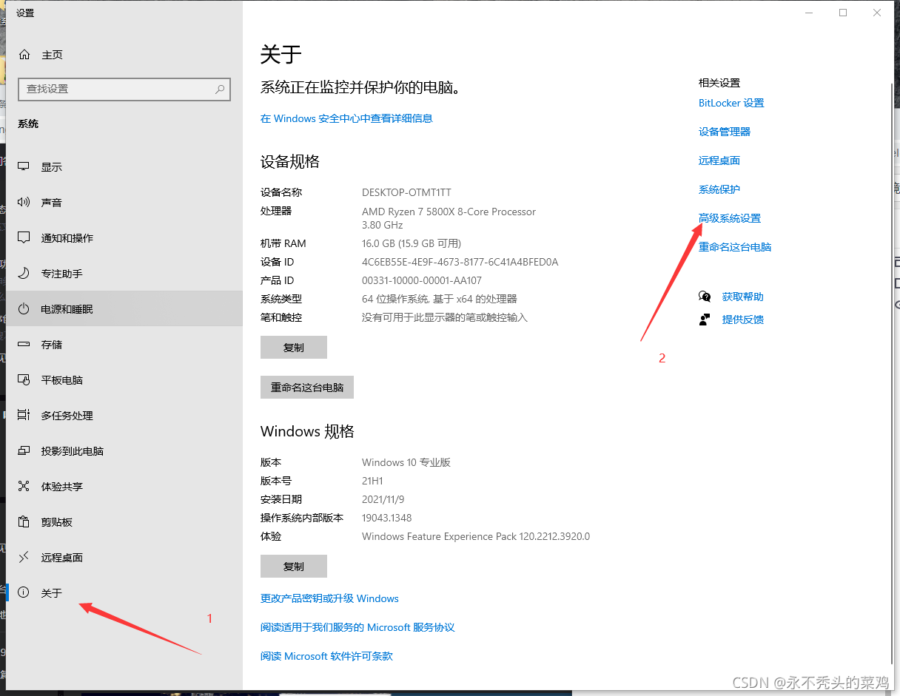This screenshot has width=900, height=696.
Task: Click the 提供反馈 person icon
Action: click(705, 320)
